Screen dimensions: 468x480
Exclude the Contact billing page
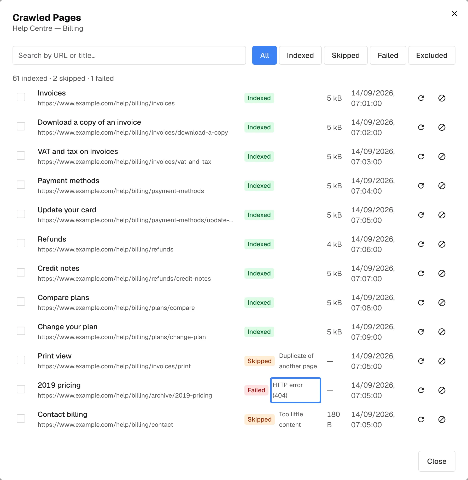pos(442,419)
